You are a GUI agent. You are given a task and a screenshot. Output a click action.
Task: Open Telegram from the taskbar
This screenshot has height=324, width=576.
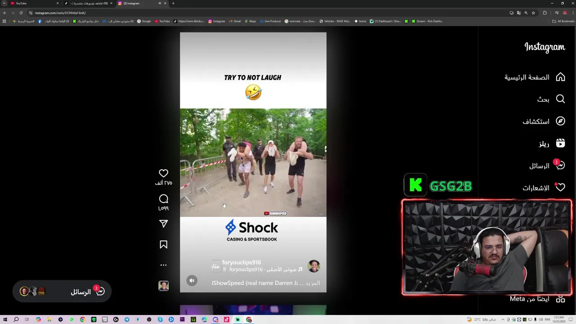coord(127,319)
